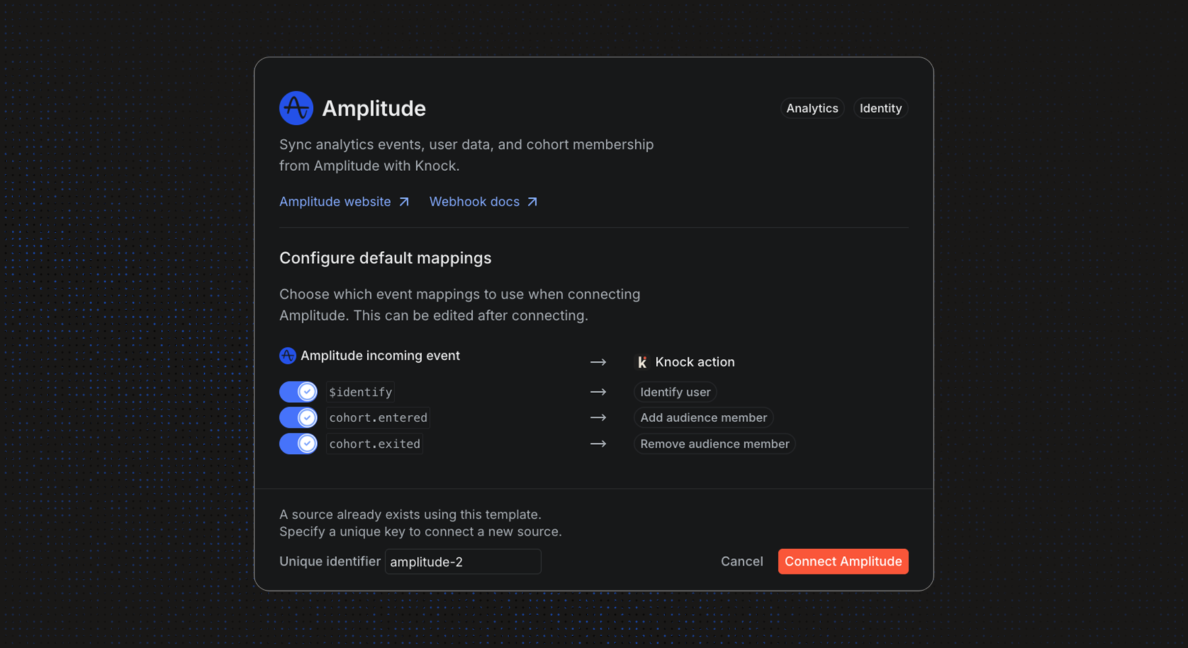Open the Amplitude website link
1188x648 pixels.
(344, 202)
